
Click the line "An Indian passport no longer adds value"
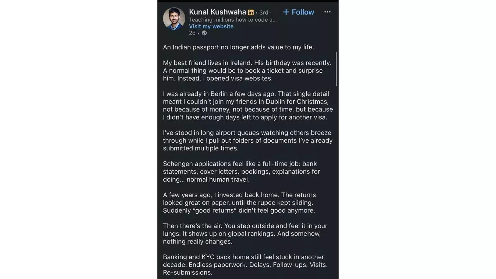238,47
